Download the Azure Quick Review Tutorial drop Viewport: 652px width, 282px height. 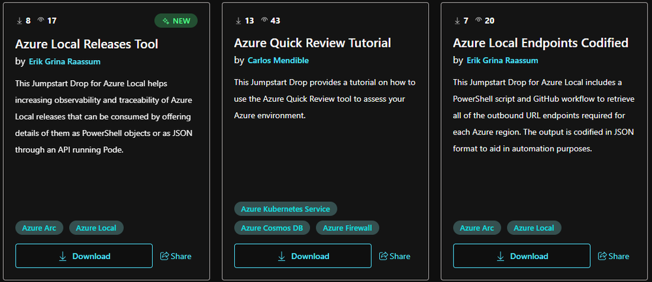click(303, 256)
